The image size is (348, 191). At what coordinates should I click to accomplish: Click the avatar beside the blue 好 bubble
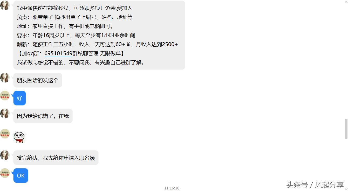[x=5, y=96]
